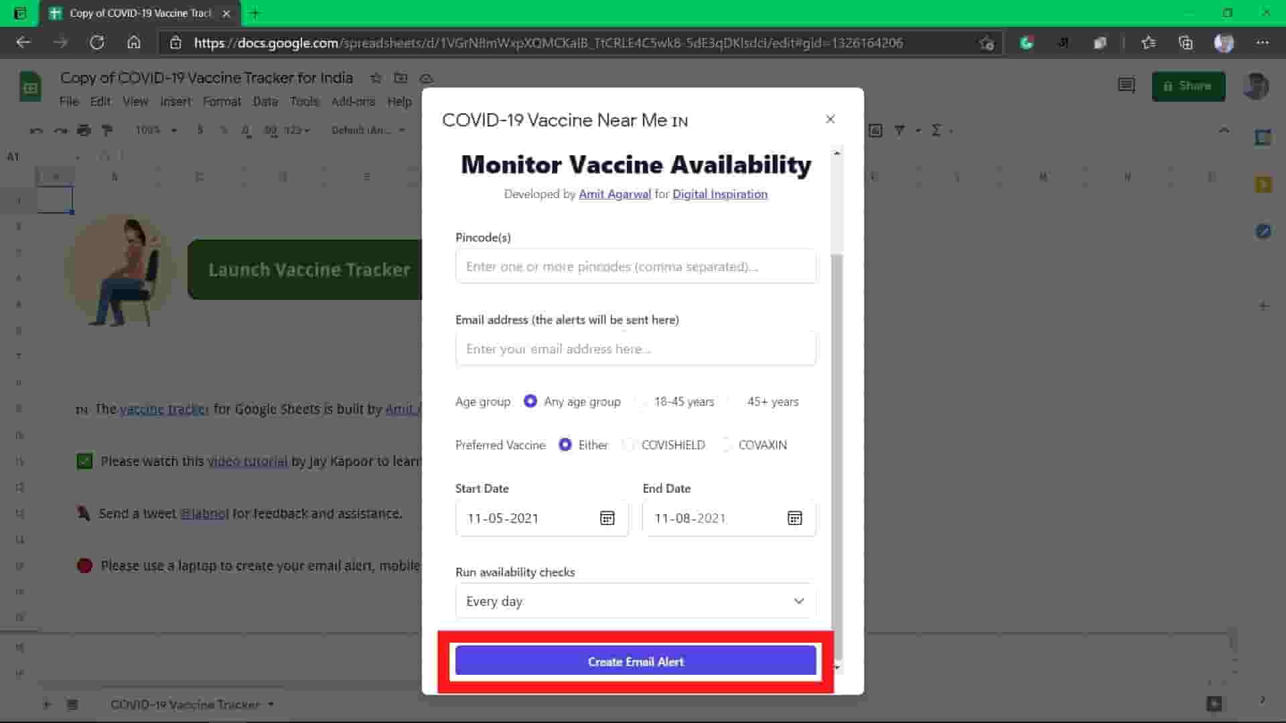This screenshot has width=1286, height=723.
Task: Select COVISHIELD as preferred vaccine
Action: (628, 445)
